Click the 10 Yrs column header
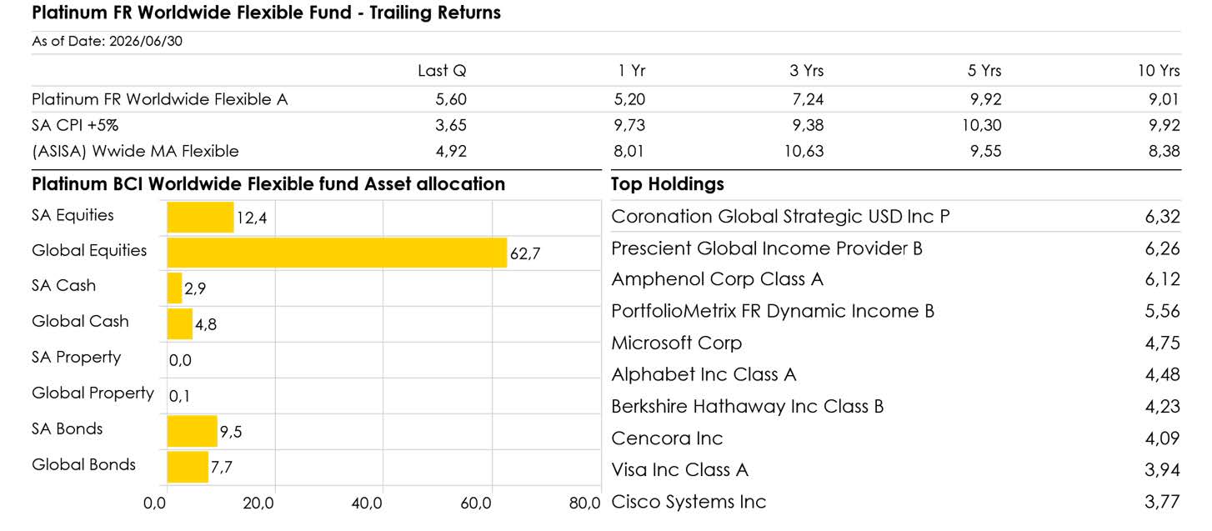 click(1158, 71)
